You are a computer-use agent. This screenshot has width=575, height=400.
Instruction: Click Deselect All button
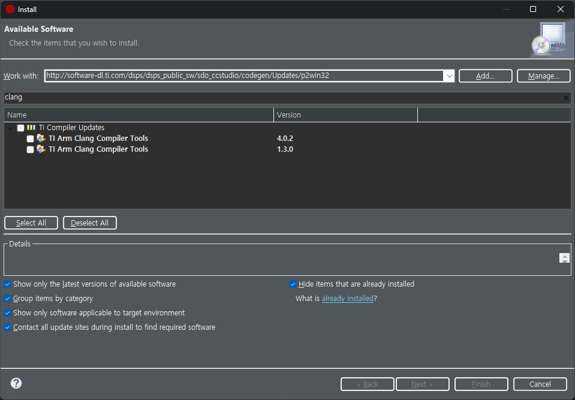point(90,223)
